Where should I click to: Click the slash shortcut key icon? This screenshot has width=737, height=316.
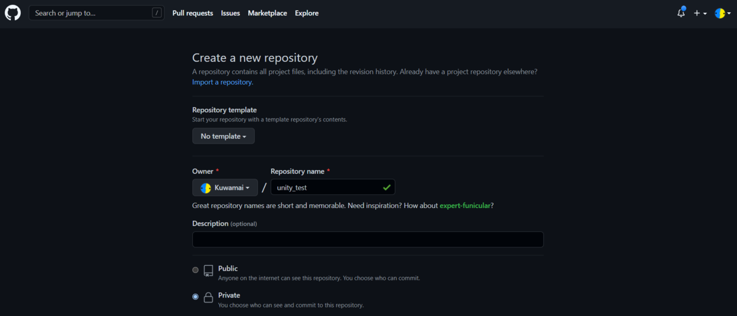(x=157, y=13)
